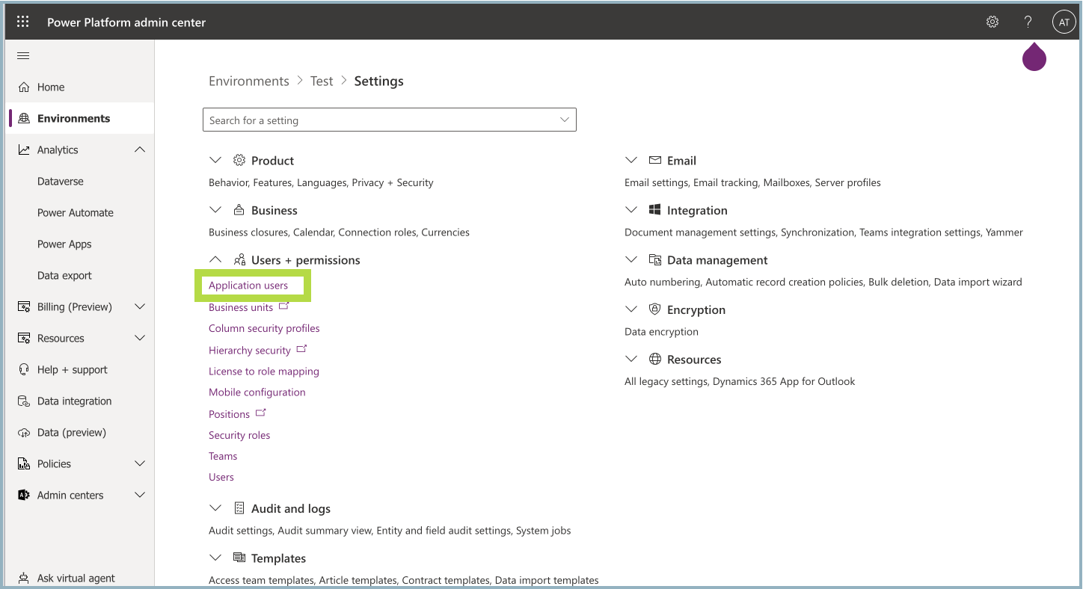1083x589 pixels.
Task: Click the Ask virtual agent icon
Action: click(24, 578)
